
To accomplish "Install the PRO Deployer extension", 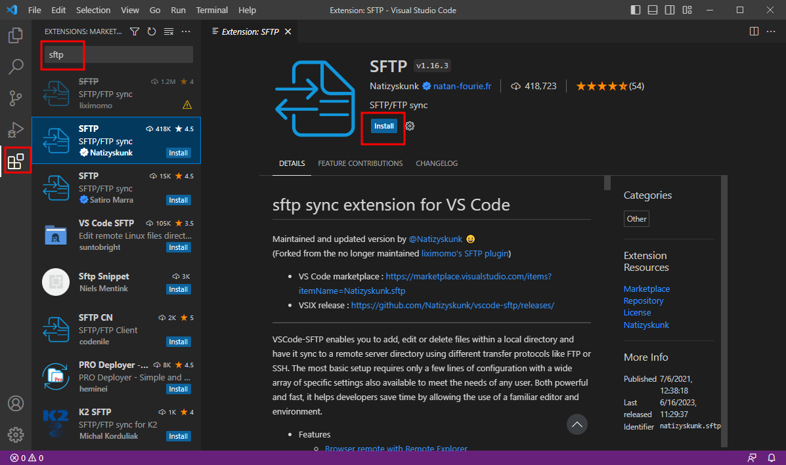I will [x=179, y=389].
